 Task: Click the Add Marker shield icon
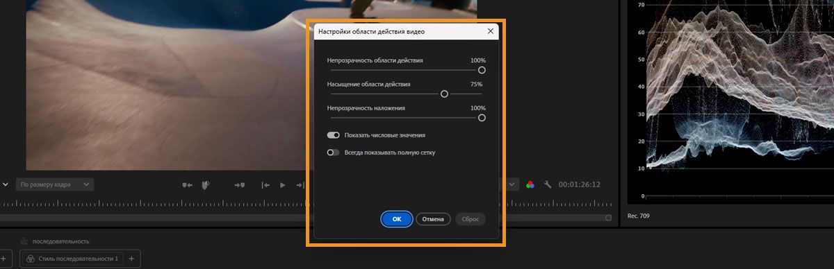tap(206, 185)
